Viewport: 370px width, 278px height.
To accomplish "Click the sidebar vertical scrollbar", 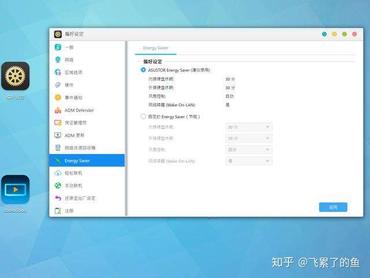I will click(126, 129).
